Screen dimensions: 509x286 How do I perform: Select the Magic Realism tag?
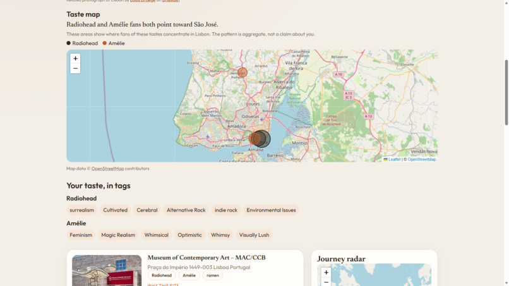[118, 235]
